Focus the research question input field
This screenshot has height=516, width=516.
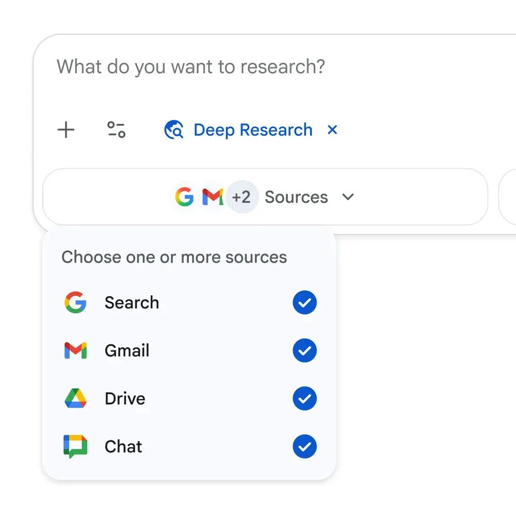point(191,67)
